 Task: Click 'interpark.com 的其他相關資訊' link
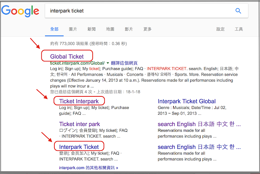[x=89, y=167]
